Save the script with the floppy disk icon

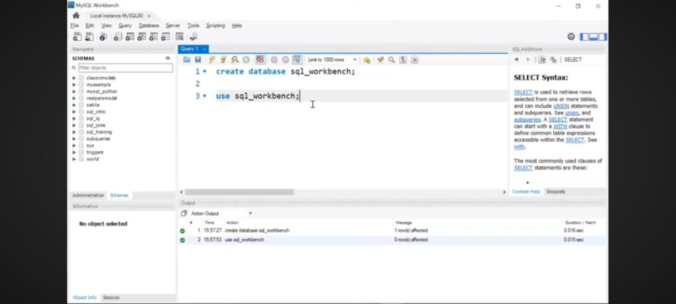tap(197, 59)
